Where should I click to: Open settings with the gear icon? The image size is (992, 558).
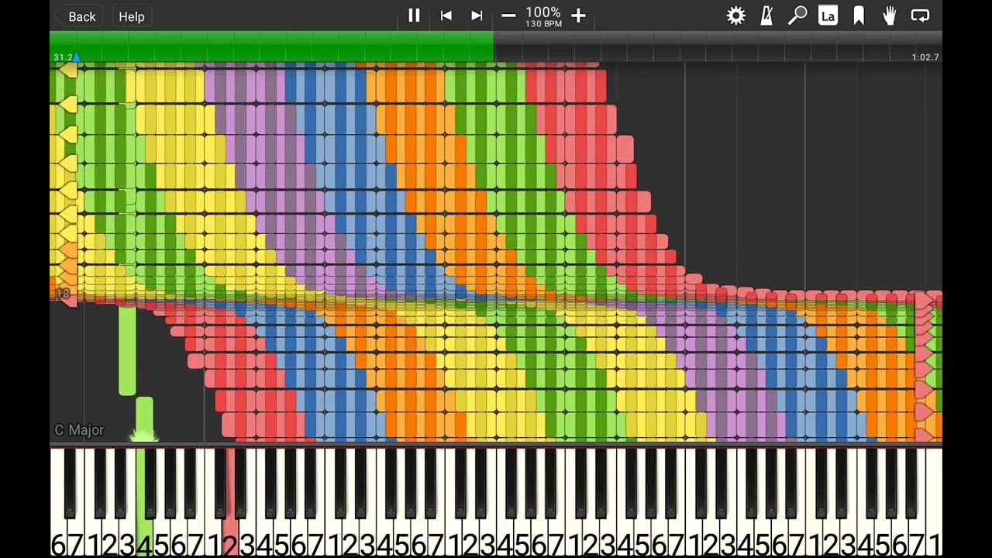[735, 15]
